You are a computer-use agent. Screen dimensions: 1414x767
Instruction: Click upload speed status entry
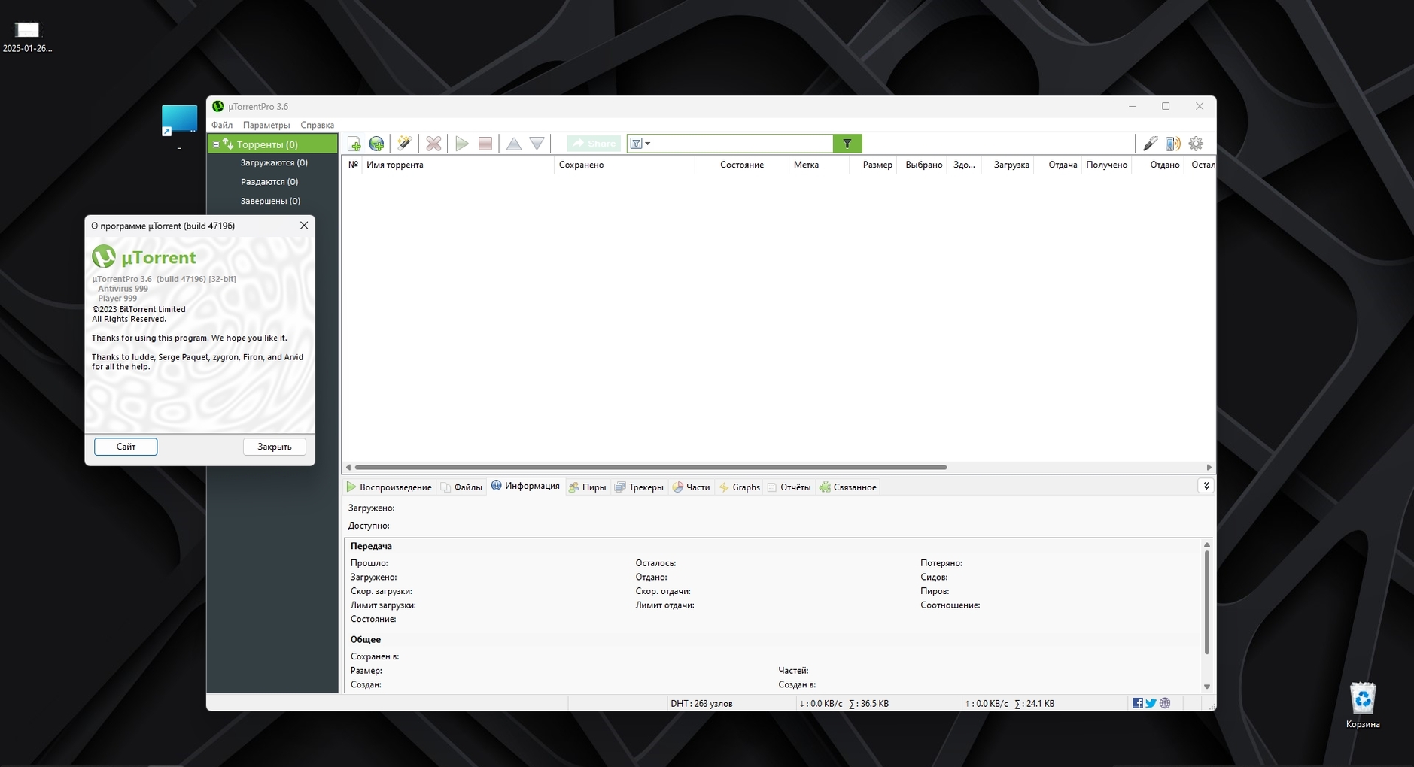click(1009, 703)
